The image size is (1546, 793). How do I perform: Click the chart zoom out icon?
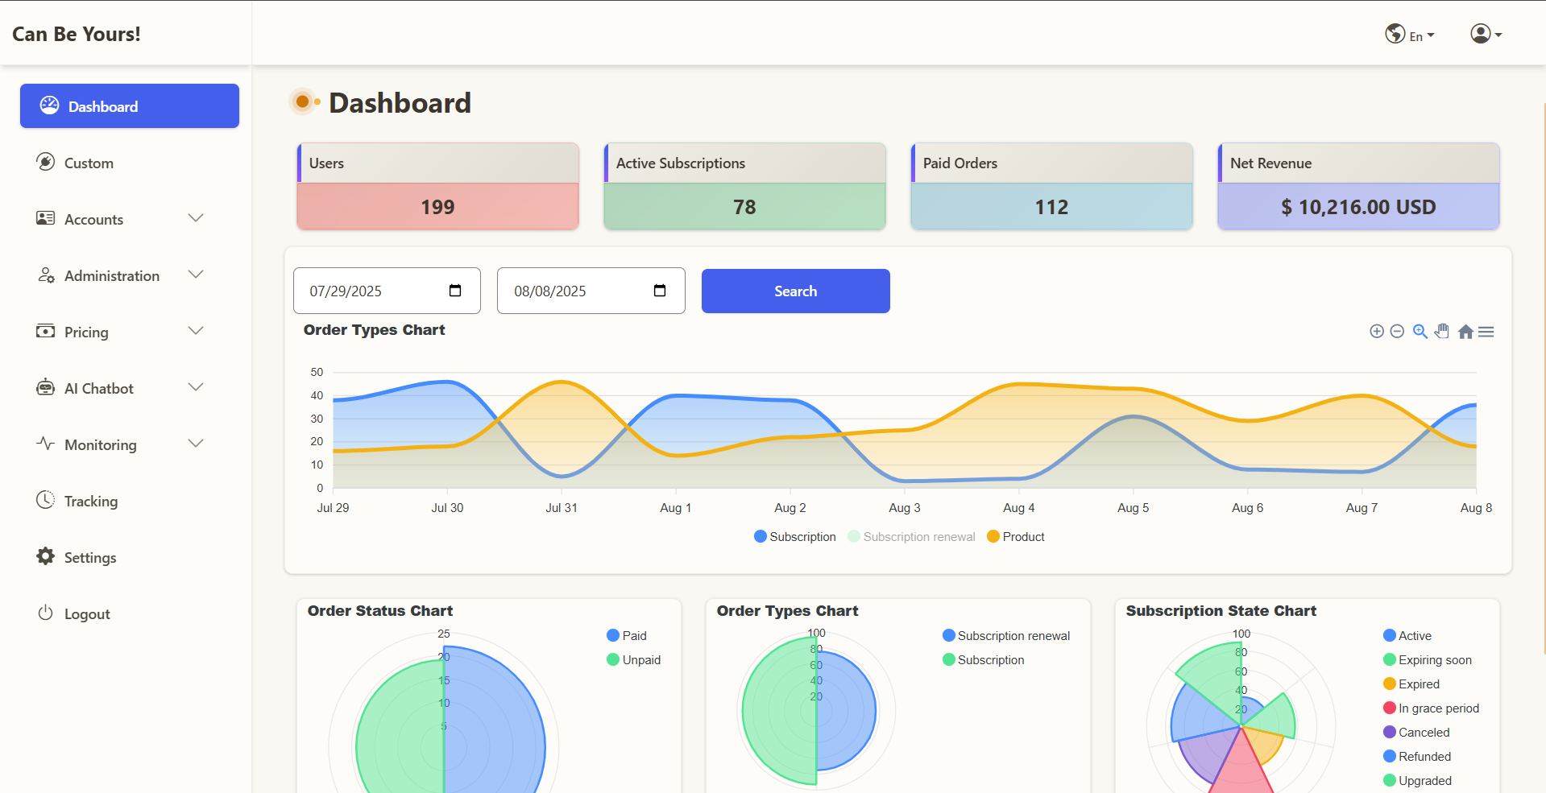[x=1397, y=332]
